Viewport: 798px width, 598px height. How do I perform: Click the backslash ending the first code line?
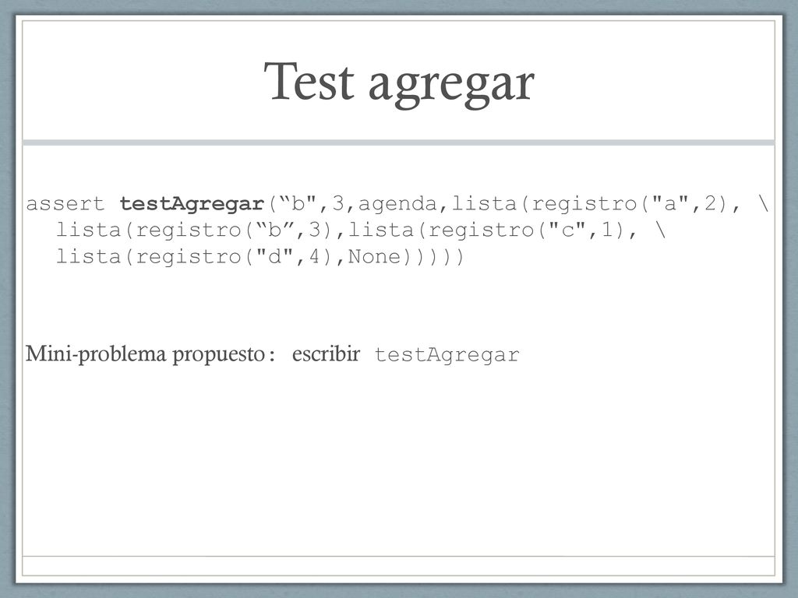click(x=763, y=203)
